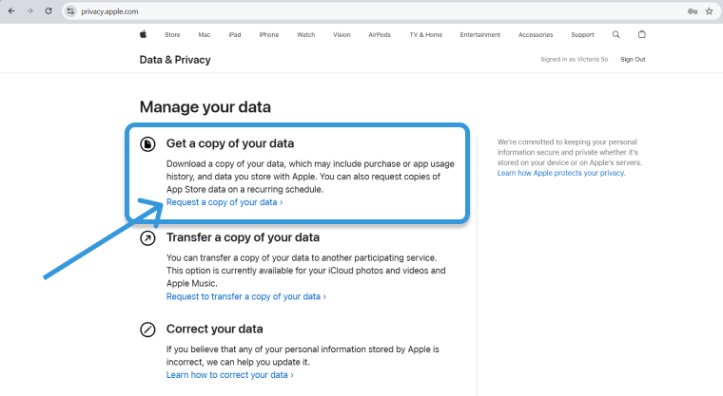The image size is (723, 396).
Task: Click Request to transfer a copy link
Action: point(246,296)
